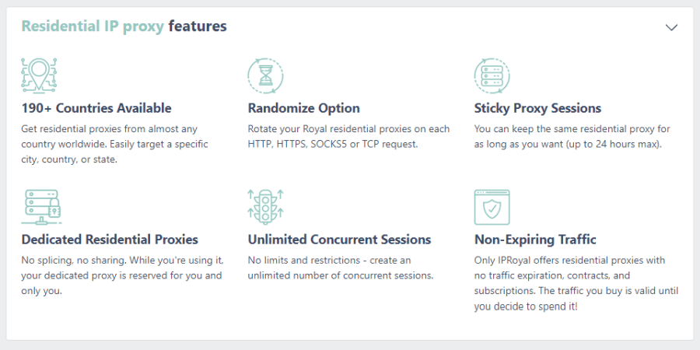Click the rotating server Sticky Sessions icon
This screenshot has width=700, height=350.
[x=492, y=76]
